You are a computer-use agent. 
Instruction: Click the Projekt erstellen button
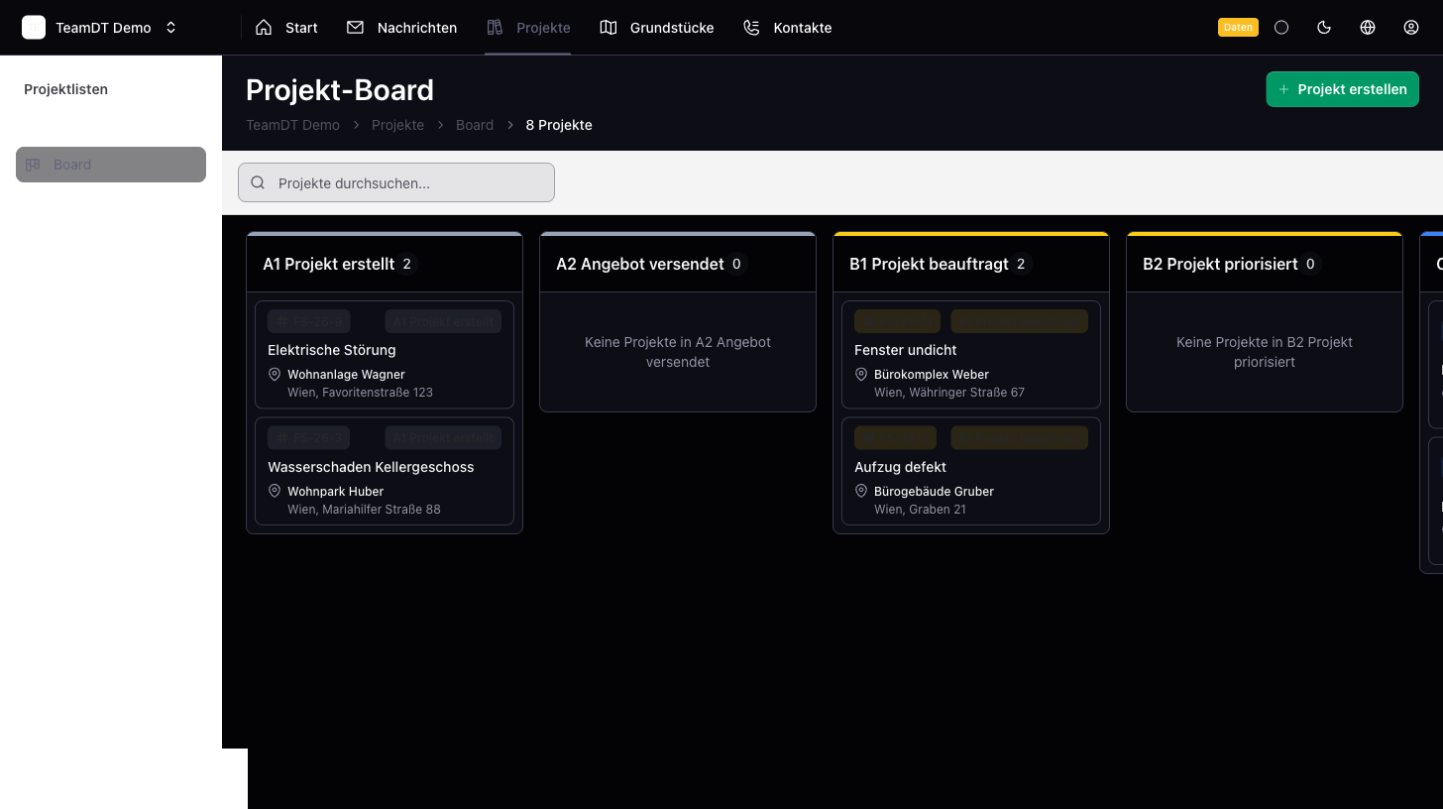[1342, 89]
